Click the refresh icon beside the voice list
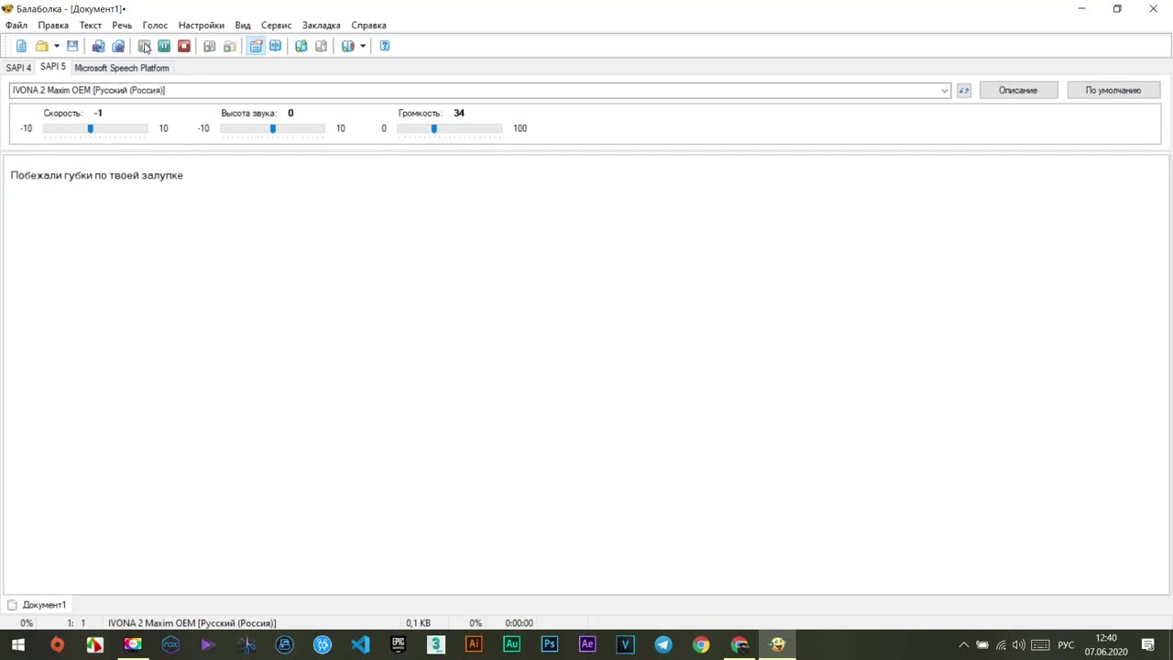 (963, 91)
